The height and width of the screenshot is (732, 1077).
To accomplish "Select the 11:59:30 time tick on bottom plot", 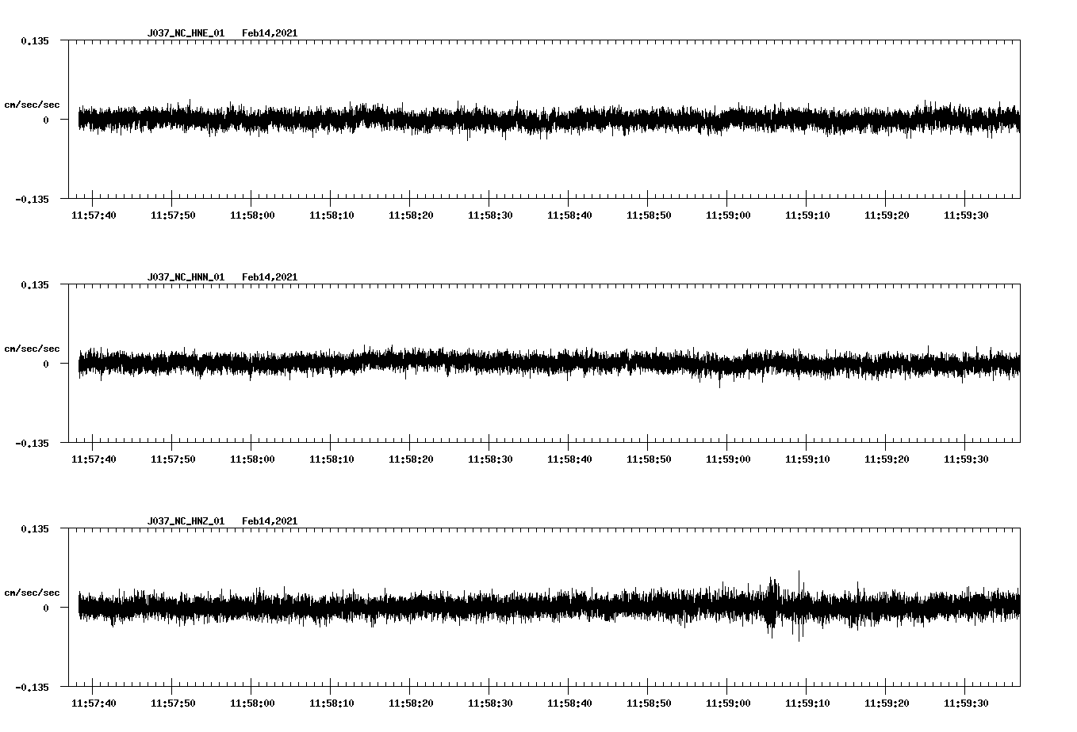I will coord(966,701).
